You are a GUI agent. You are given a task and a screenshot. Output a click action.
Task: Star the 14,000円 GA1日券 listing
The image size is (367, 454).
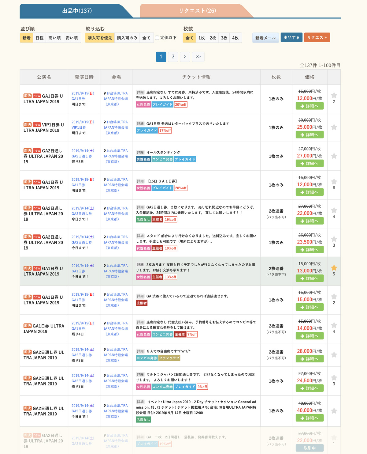pos(334,325)
